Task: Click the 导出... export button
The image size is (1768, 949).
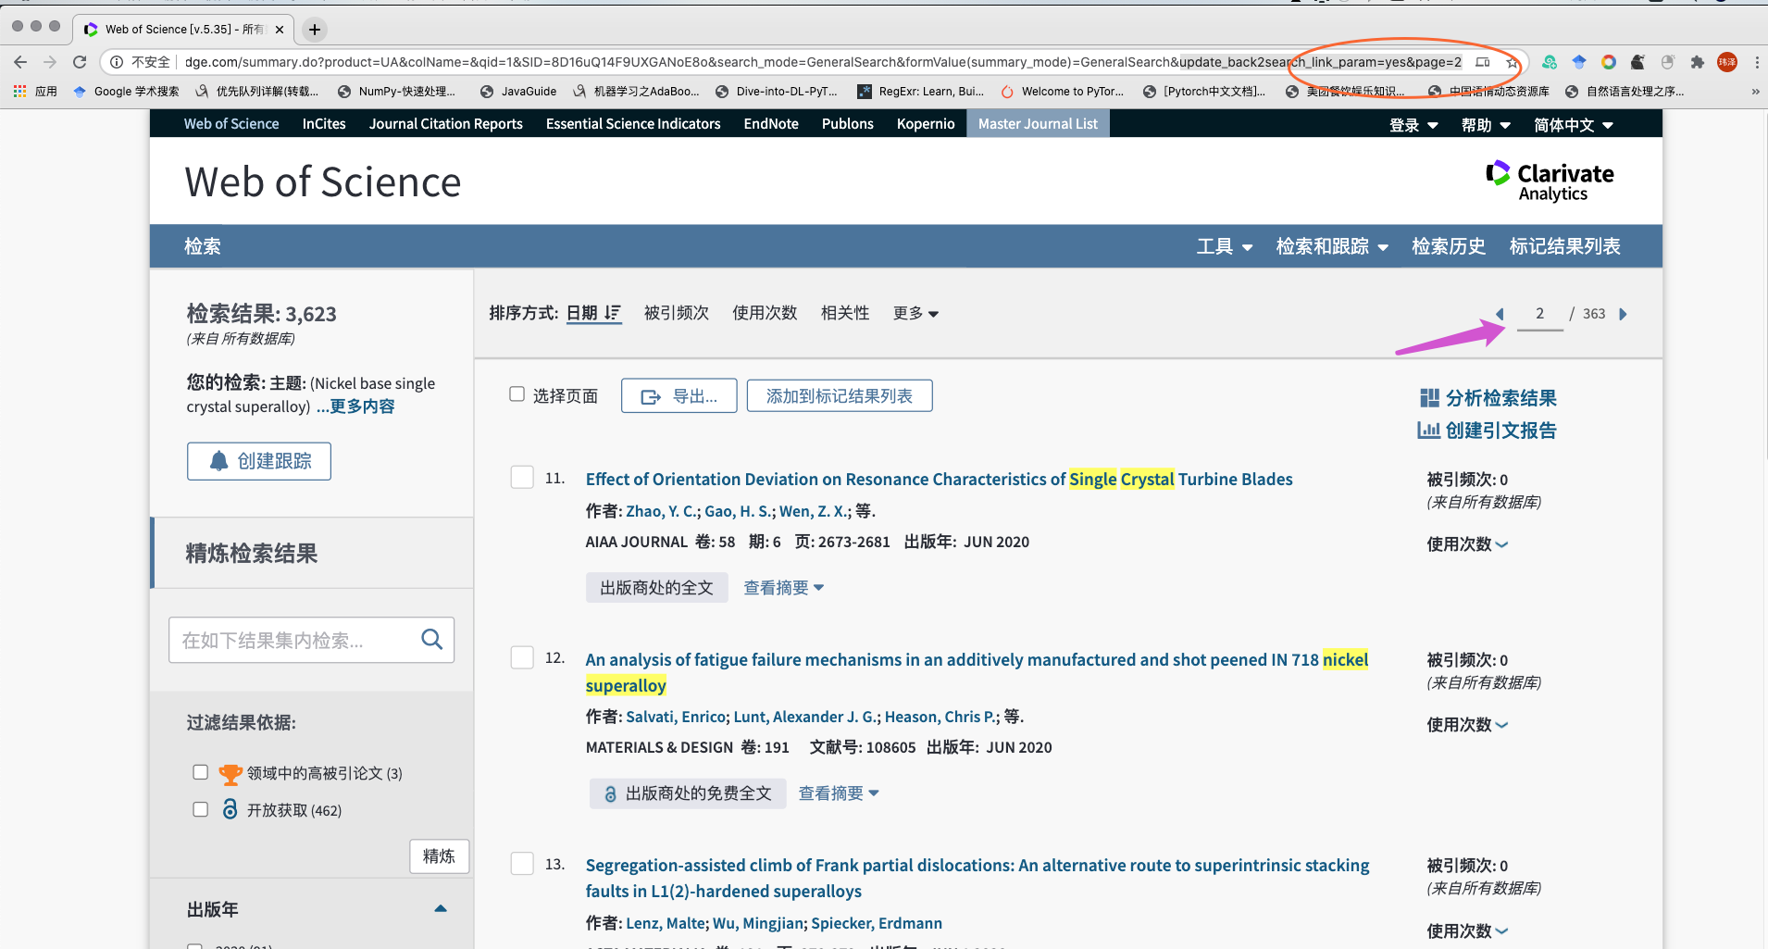Action: pyautogui.click(x=679, y=395)
